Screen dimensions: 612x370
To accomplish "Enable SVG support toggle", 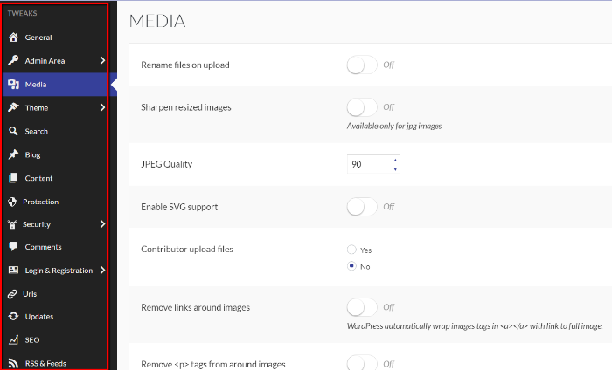I will click(x=362, y=207).
